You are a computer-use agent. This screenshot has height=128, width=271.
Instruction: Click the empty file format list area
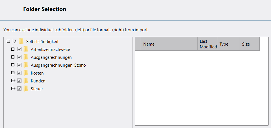[x=201, y=88]
